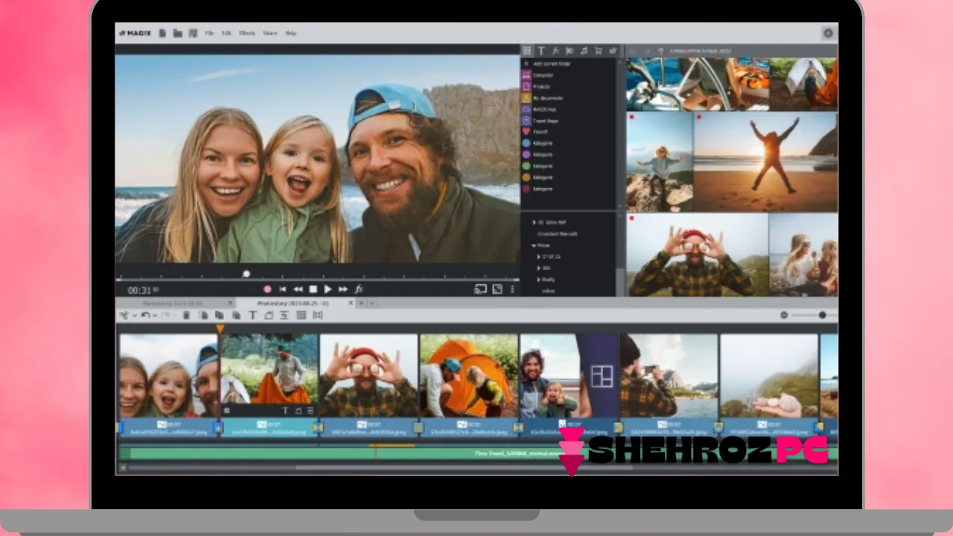Select the sunset jumping person thumbnail
This screenshot has height=536, width=953.
(765, 162)
